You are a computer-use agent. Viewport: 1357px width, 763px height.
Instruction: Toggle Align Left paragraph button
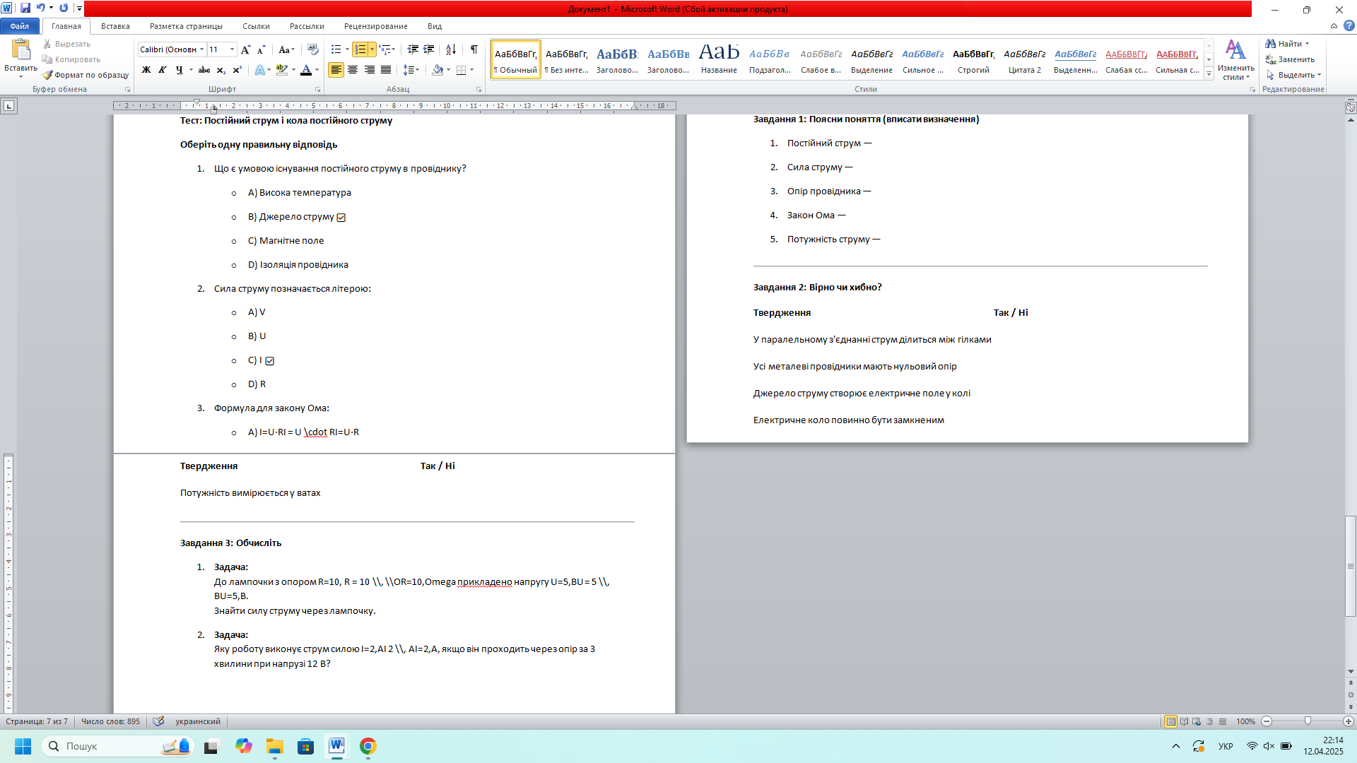pos(336,70)
